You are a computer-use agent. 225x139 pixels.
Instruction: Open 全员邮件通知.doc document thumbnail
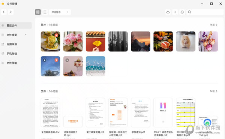pos(50,112)
